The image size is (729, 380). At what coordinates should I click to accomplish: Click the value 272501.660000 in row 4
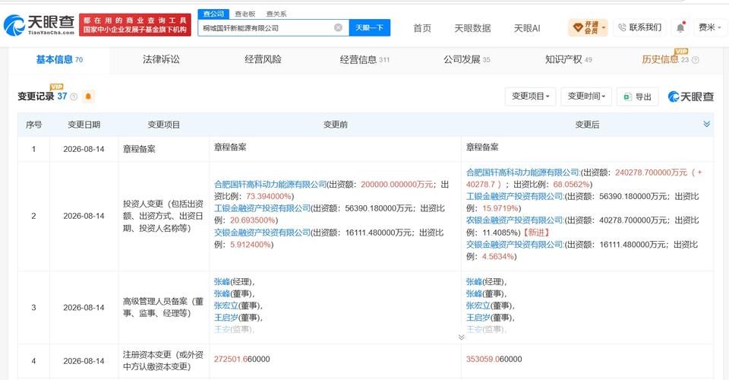[x=241, y=359]
